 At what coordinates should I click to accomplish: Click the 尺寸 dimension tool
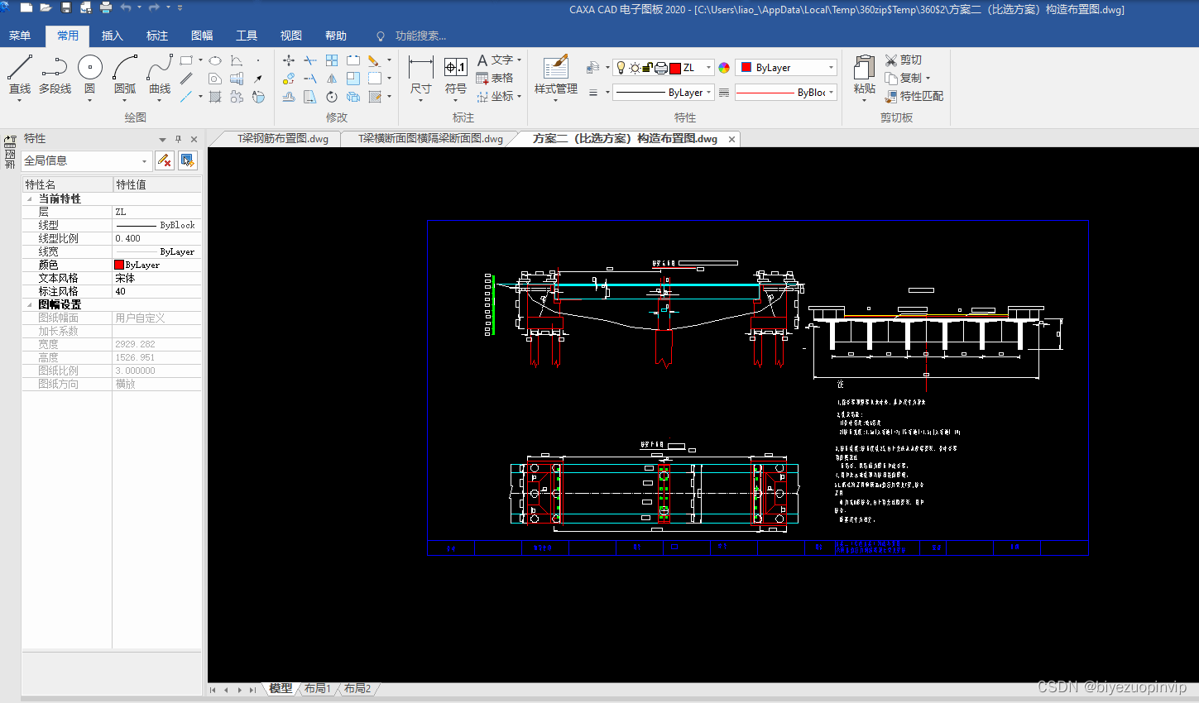click(x=420, y=69)
